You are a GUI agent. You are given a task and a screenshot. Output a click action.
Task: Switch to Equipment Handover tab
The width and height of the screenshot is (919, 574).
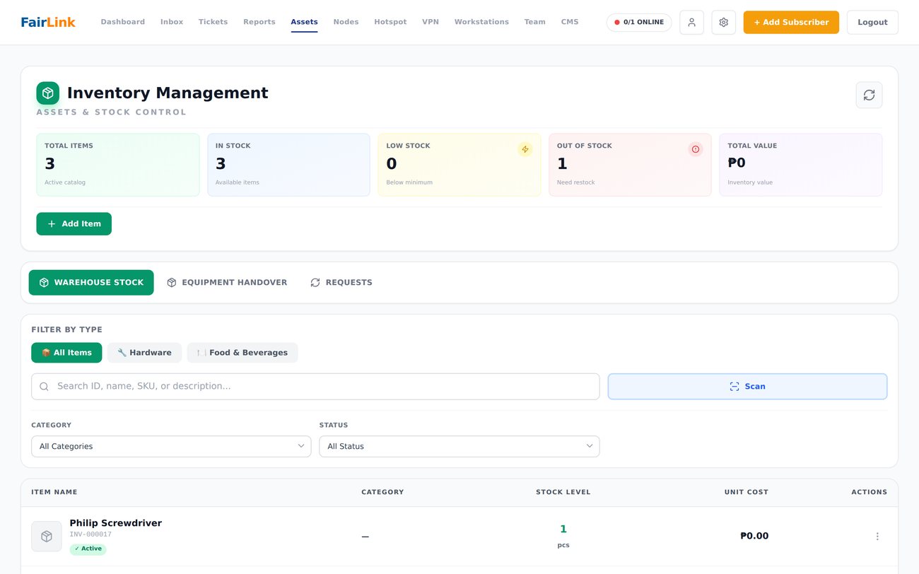pos(227,283)
